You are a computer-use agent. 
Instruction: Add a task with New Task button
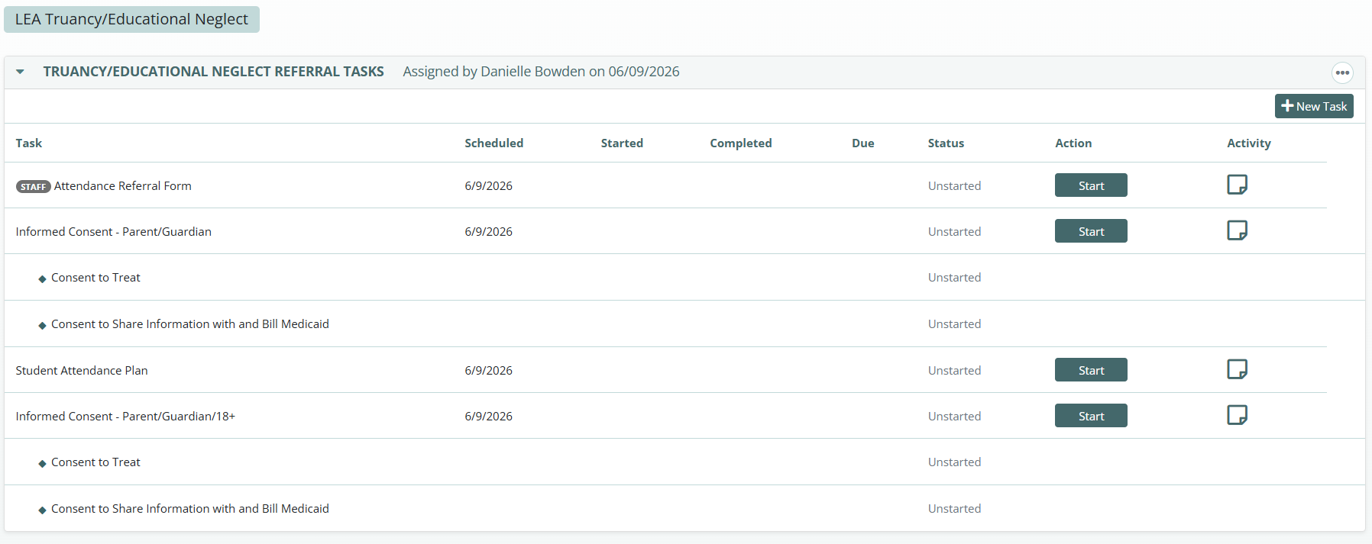coord(1314,106)
